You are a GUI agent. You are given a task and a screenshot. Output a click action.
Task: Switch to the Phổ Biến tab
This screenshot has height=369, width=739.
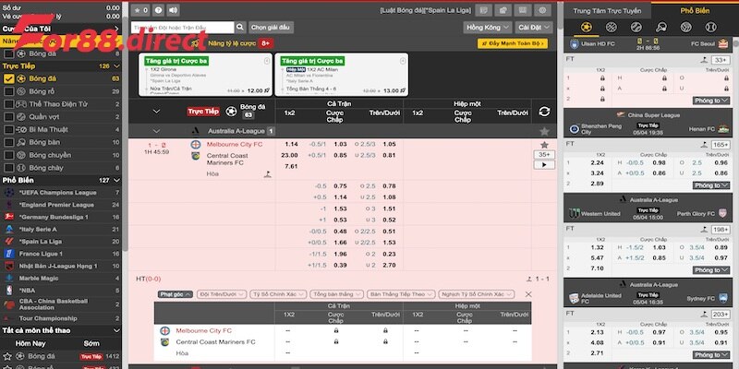695,10
